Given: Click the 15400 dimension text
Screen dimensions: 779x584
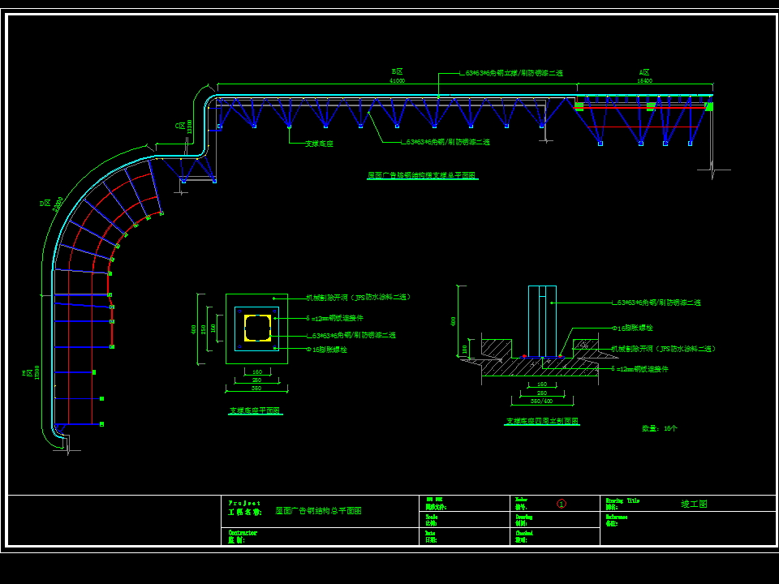Looking at the screenshot, I should tap(644, 80).
